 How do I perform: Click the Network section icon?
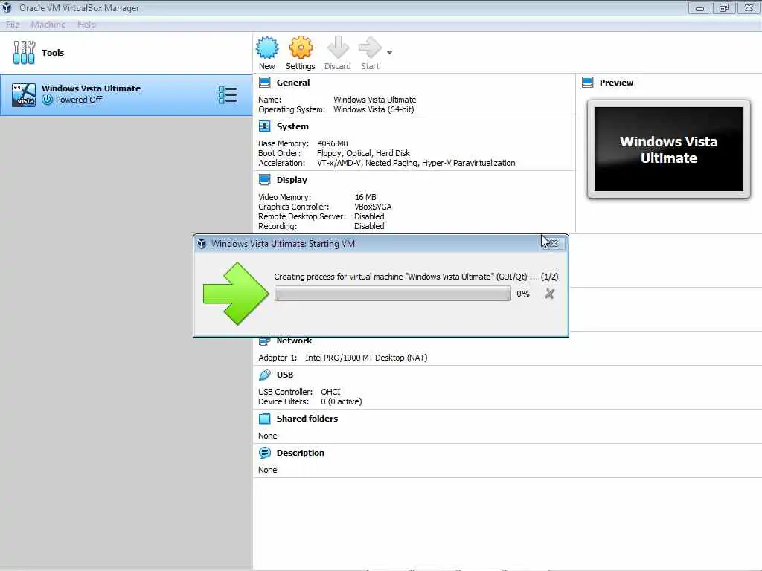coord(264,341)
